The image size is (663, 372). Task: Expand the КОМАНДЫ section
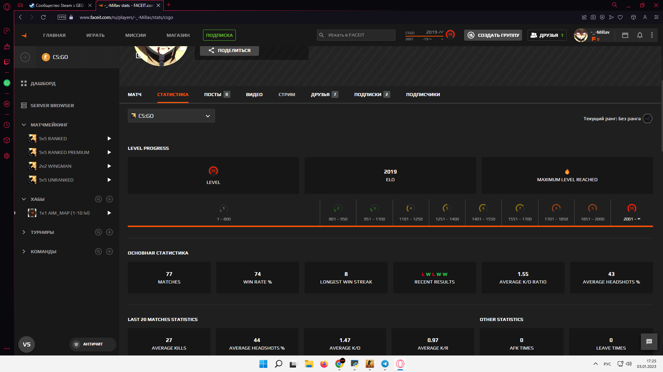click(x=24, y=251)
